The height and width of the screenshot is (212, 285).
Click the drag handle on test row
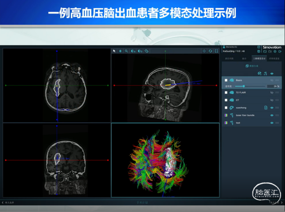coord(277,123)
